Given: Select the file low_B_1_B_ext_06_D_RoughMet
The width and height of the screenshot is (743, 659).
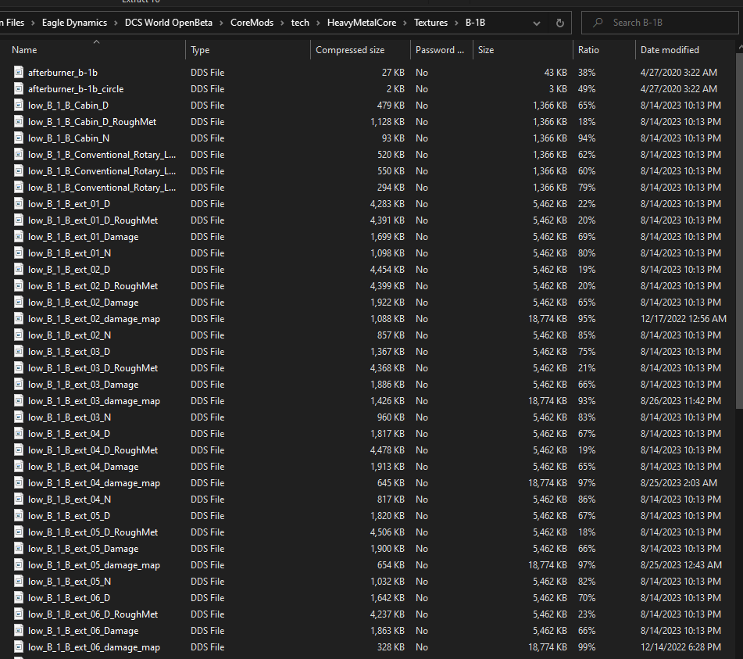Looking at the screenshot, I should tap(93, 614).
